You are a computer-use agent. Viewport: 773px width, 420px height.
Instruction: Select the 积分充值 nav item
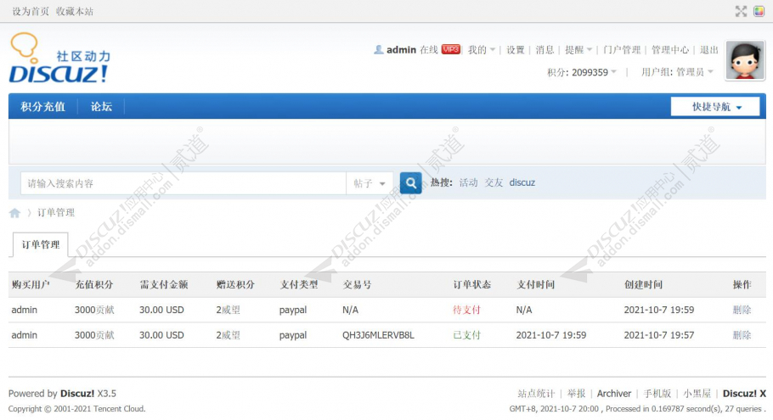tap(42, 106)
